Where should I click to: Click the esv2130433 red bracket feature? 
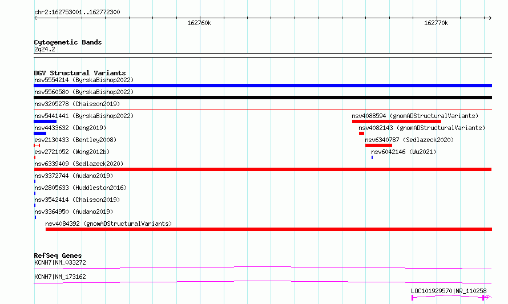click(37, 145)
